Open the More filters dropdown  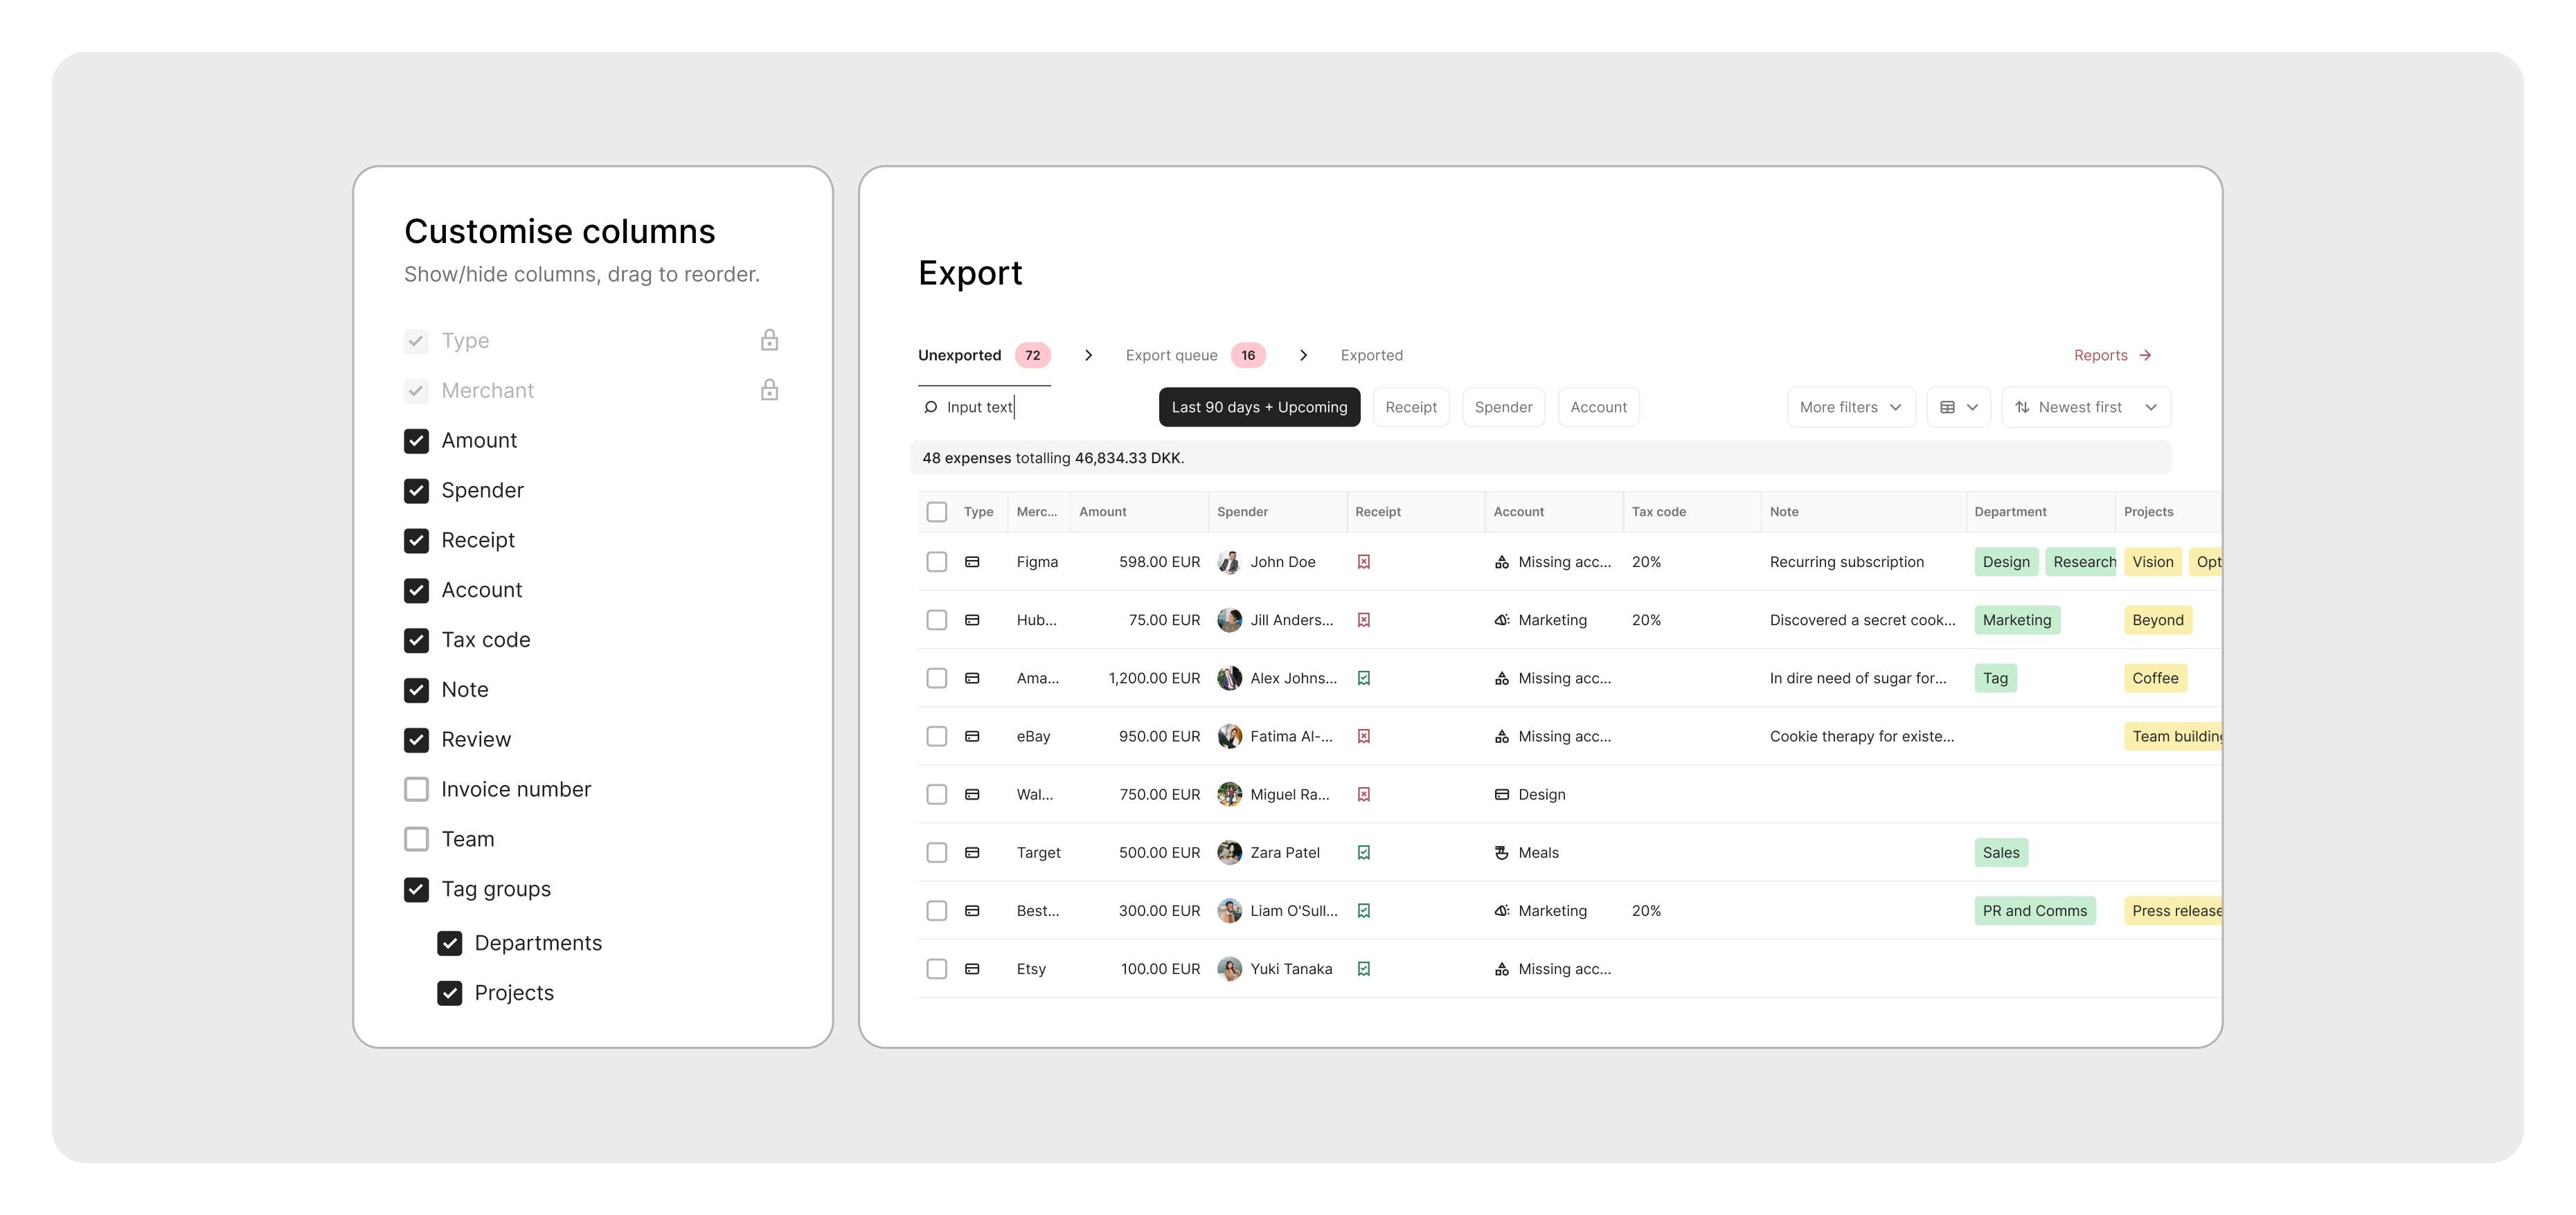[1850, 407]
